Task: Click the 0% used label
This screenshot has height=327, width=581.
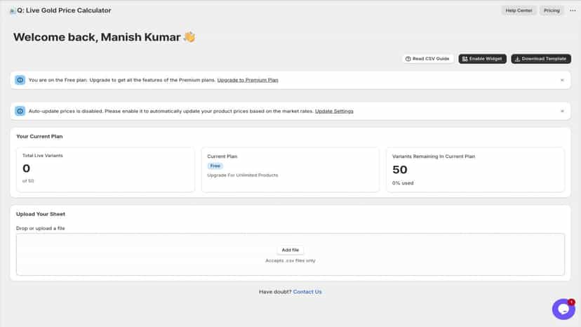Action: click(403, 183)
